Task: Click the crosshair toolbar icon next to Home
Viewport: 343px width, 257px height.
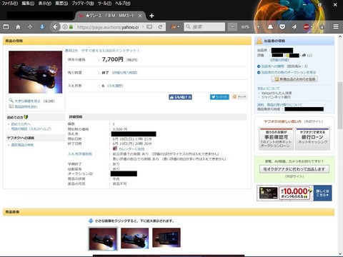Action: [x=30, y=27]
